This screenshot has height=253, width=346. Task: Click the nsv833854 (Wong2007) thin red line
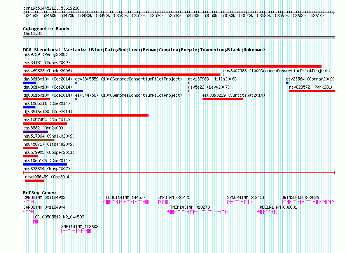(x=179, y=173)
